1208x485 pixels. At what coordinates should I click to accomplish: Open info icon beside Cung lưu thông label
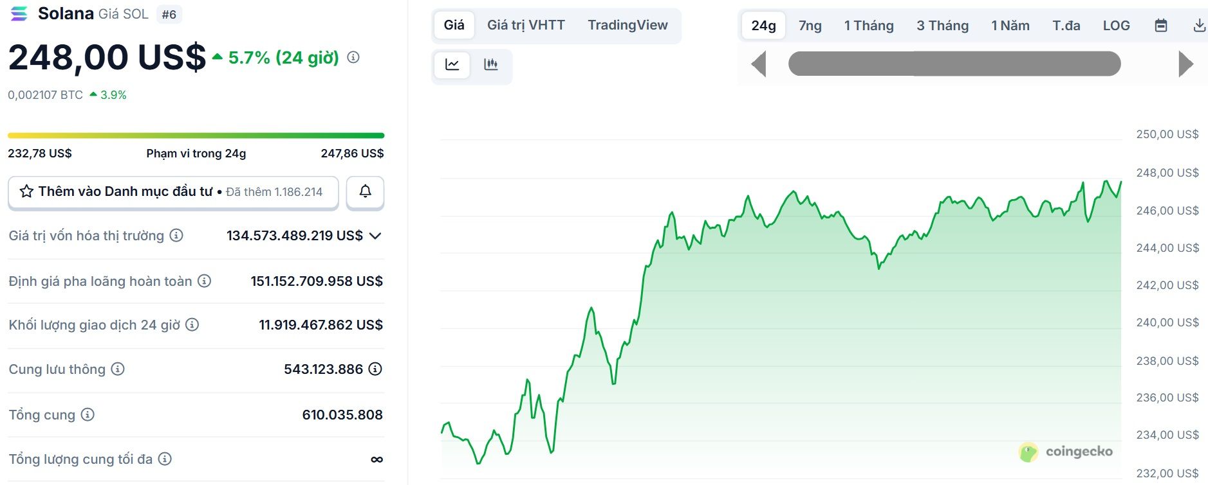pyautogui.click(x=118, y=369)
